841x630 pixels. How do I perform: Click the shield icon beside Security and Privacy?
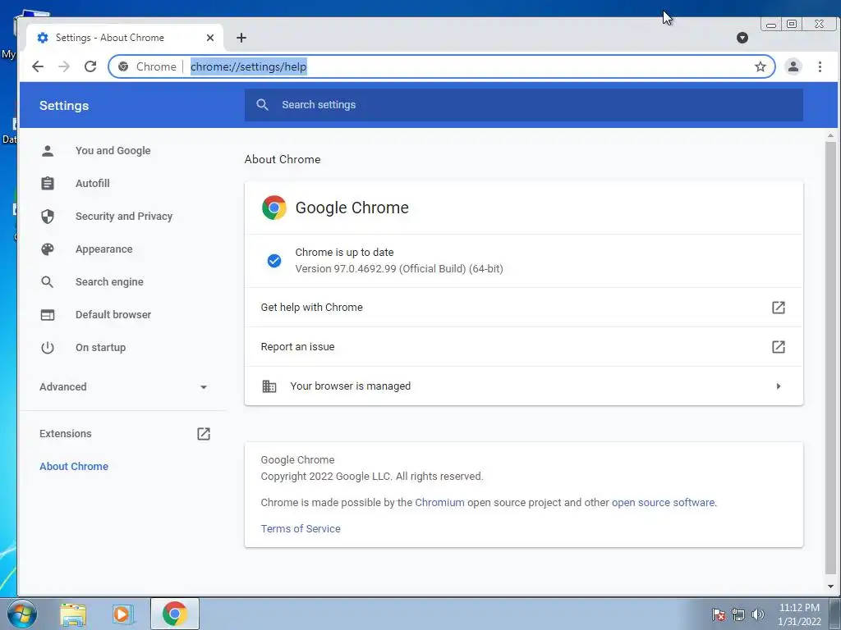point(47,216)
